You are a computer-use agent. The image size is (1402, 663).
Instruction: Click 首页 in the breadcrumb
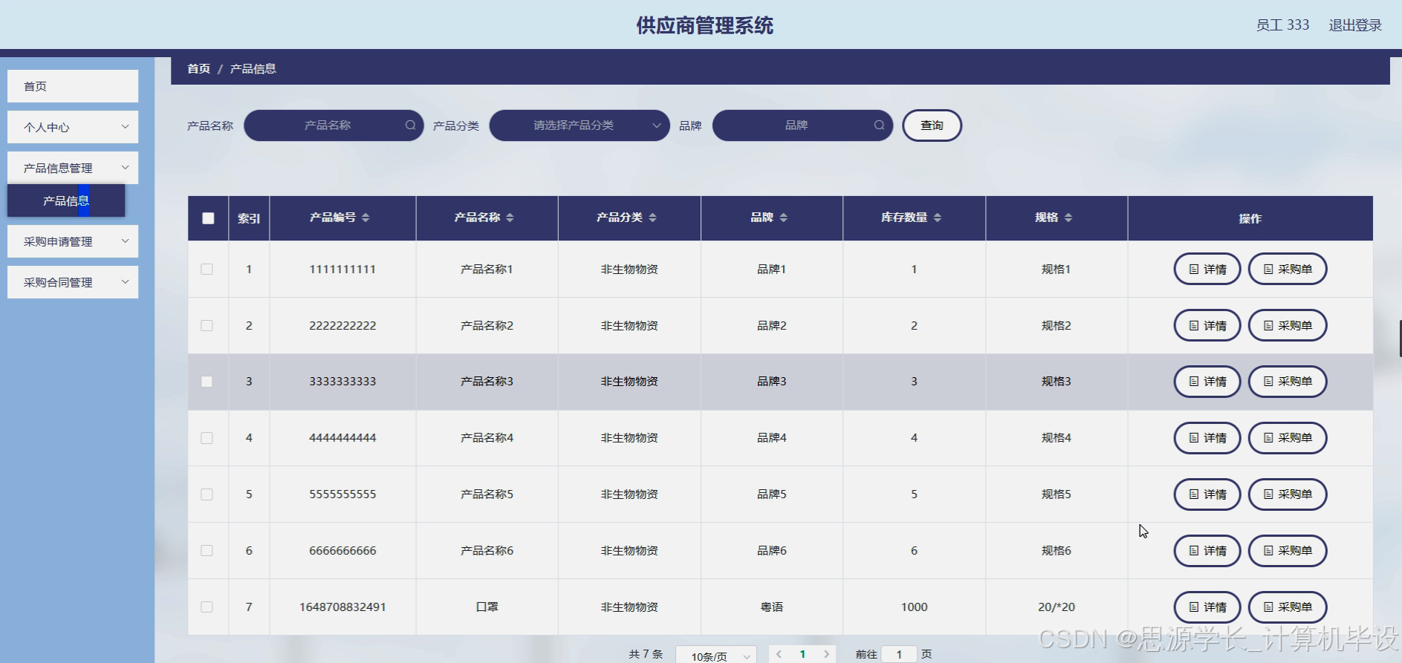tap(198, 68)
